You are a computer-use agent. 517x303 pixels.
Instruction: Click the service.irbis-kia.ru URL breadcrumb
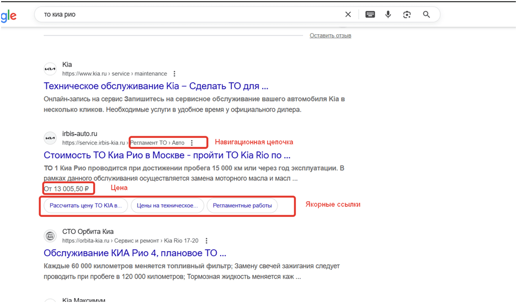123,143
